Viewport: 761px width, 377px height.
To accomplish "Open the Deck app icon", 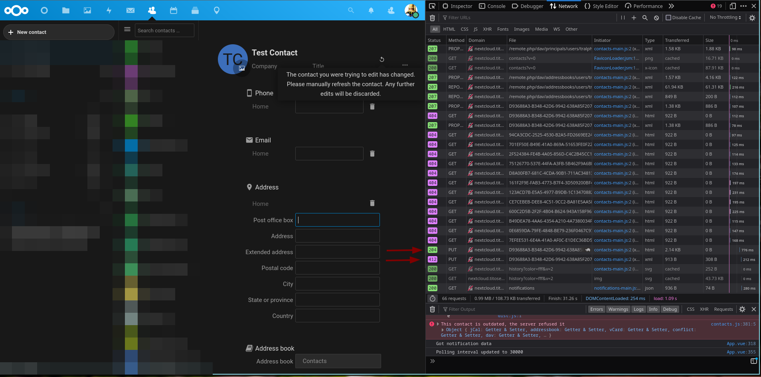I will click(x=195, y=10).
